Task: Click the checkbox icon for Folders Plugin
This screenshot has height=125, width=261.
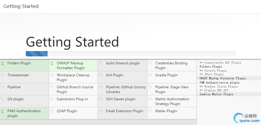Action: [x=3, y=63]
